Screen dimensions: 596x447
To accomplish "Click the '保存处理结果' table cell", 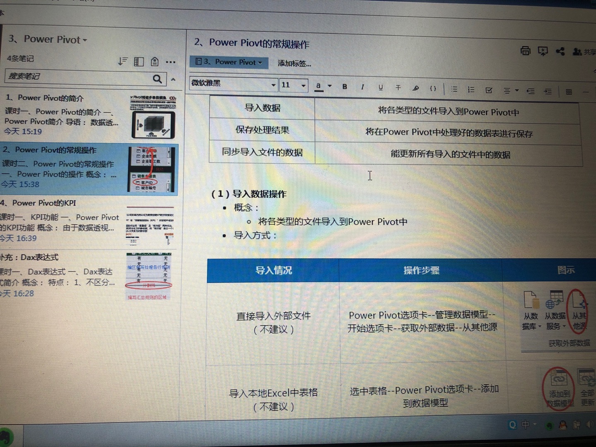I will point(262,130).
